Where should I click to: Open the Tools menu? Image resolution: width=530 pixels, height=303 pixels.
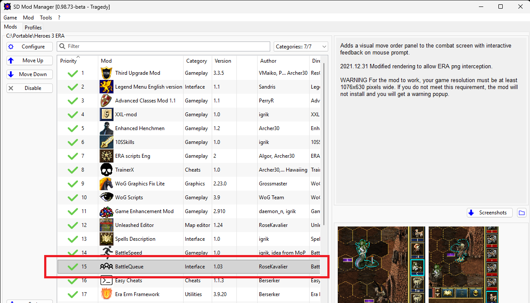(46, 18)
